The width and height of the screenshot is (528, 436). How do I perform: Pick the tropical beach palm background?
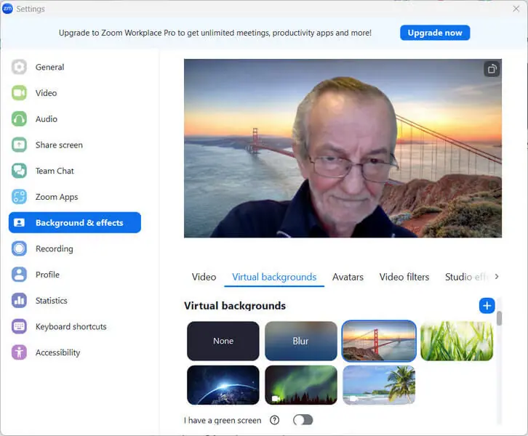(379, 385)
